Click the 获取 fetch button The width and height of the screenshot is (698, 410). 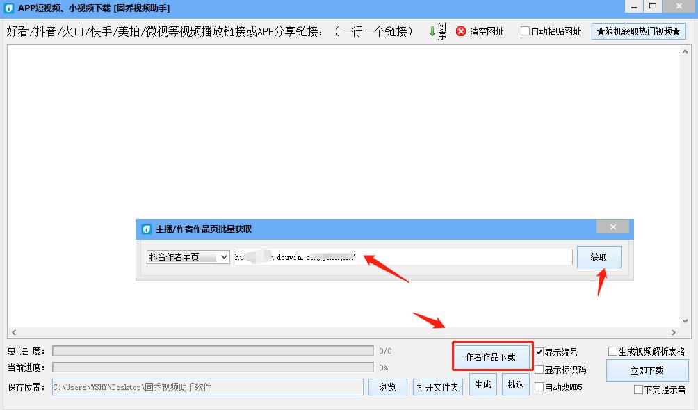pyautogui.click(x=599, y=256)
